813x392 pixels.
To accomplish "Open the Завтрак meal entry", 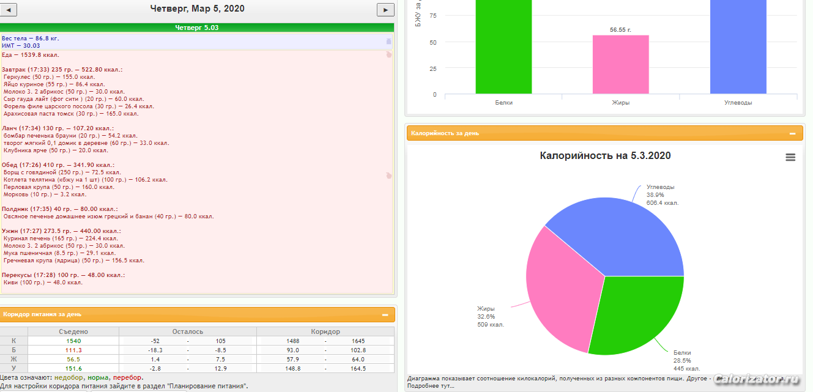I will (x=62, y=70).
